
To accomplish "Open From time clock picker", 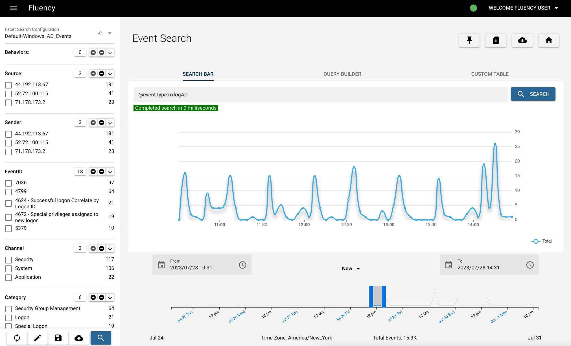I will click(242, 265).
